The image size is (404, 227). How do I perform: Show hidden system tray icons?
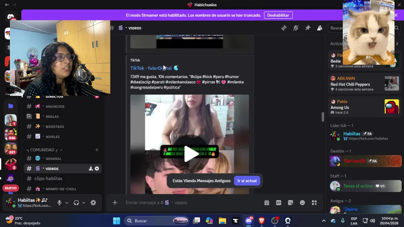pyautogui.click(x=324, y=221)
